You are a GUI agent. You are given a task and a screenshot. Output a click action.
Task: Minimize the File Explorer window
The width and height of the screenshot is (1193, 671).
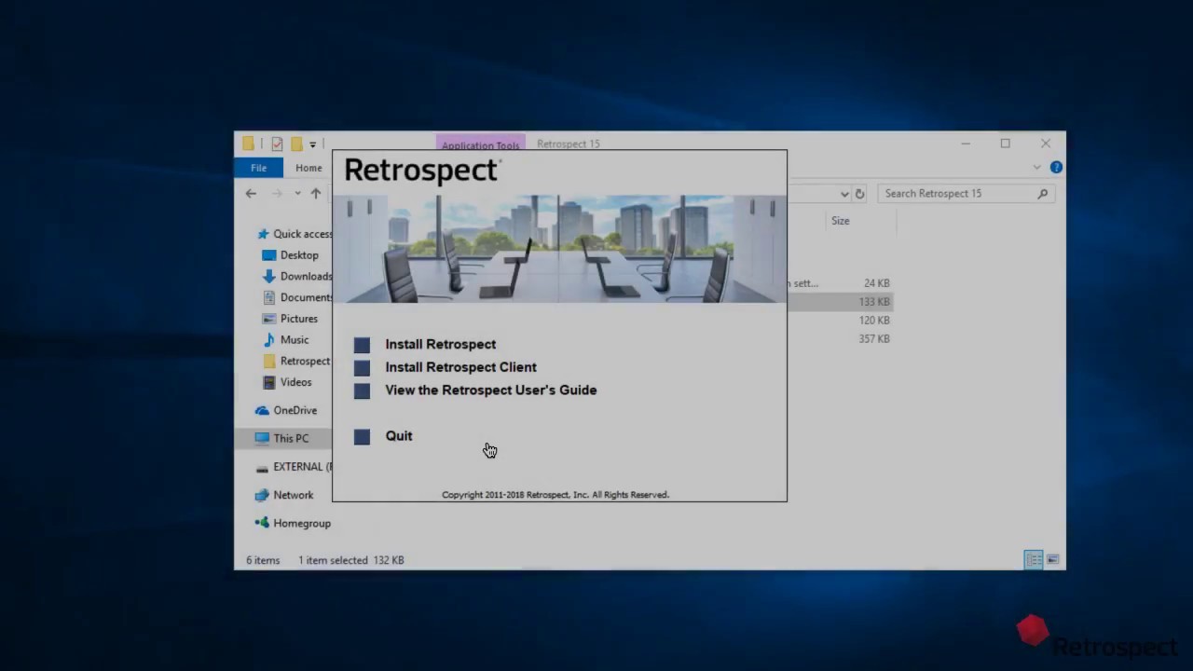(966, 144)
